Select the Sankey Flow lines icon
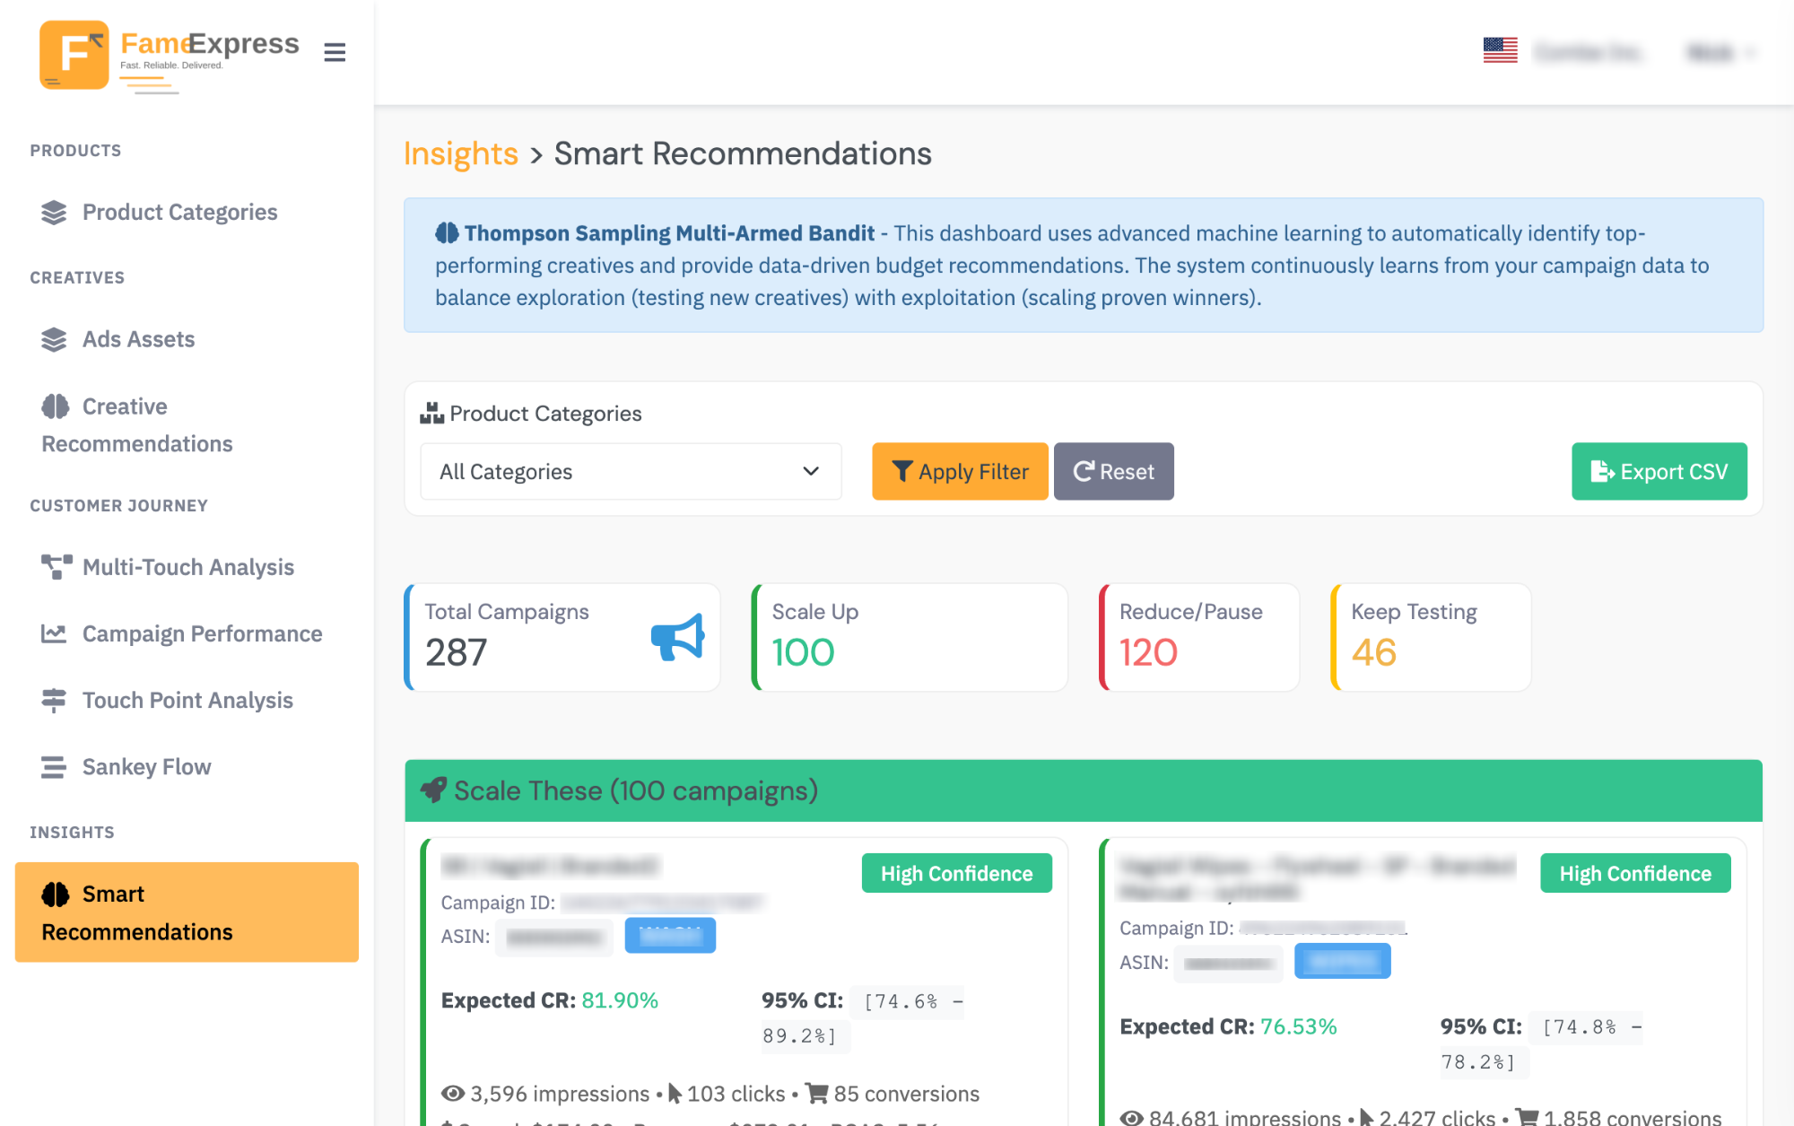The image size is (1794, 1126). click(x=55, y=767)
